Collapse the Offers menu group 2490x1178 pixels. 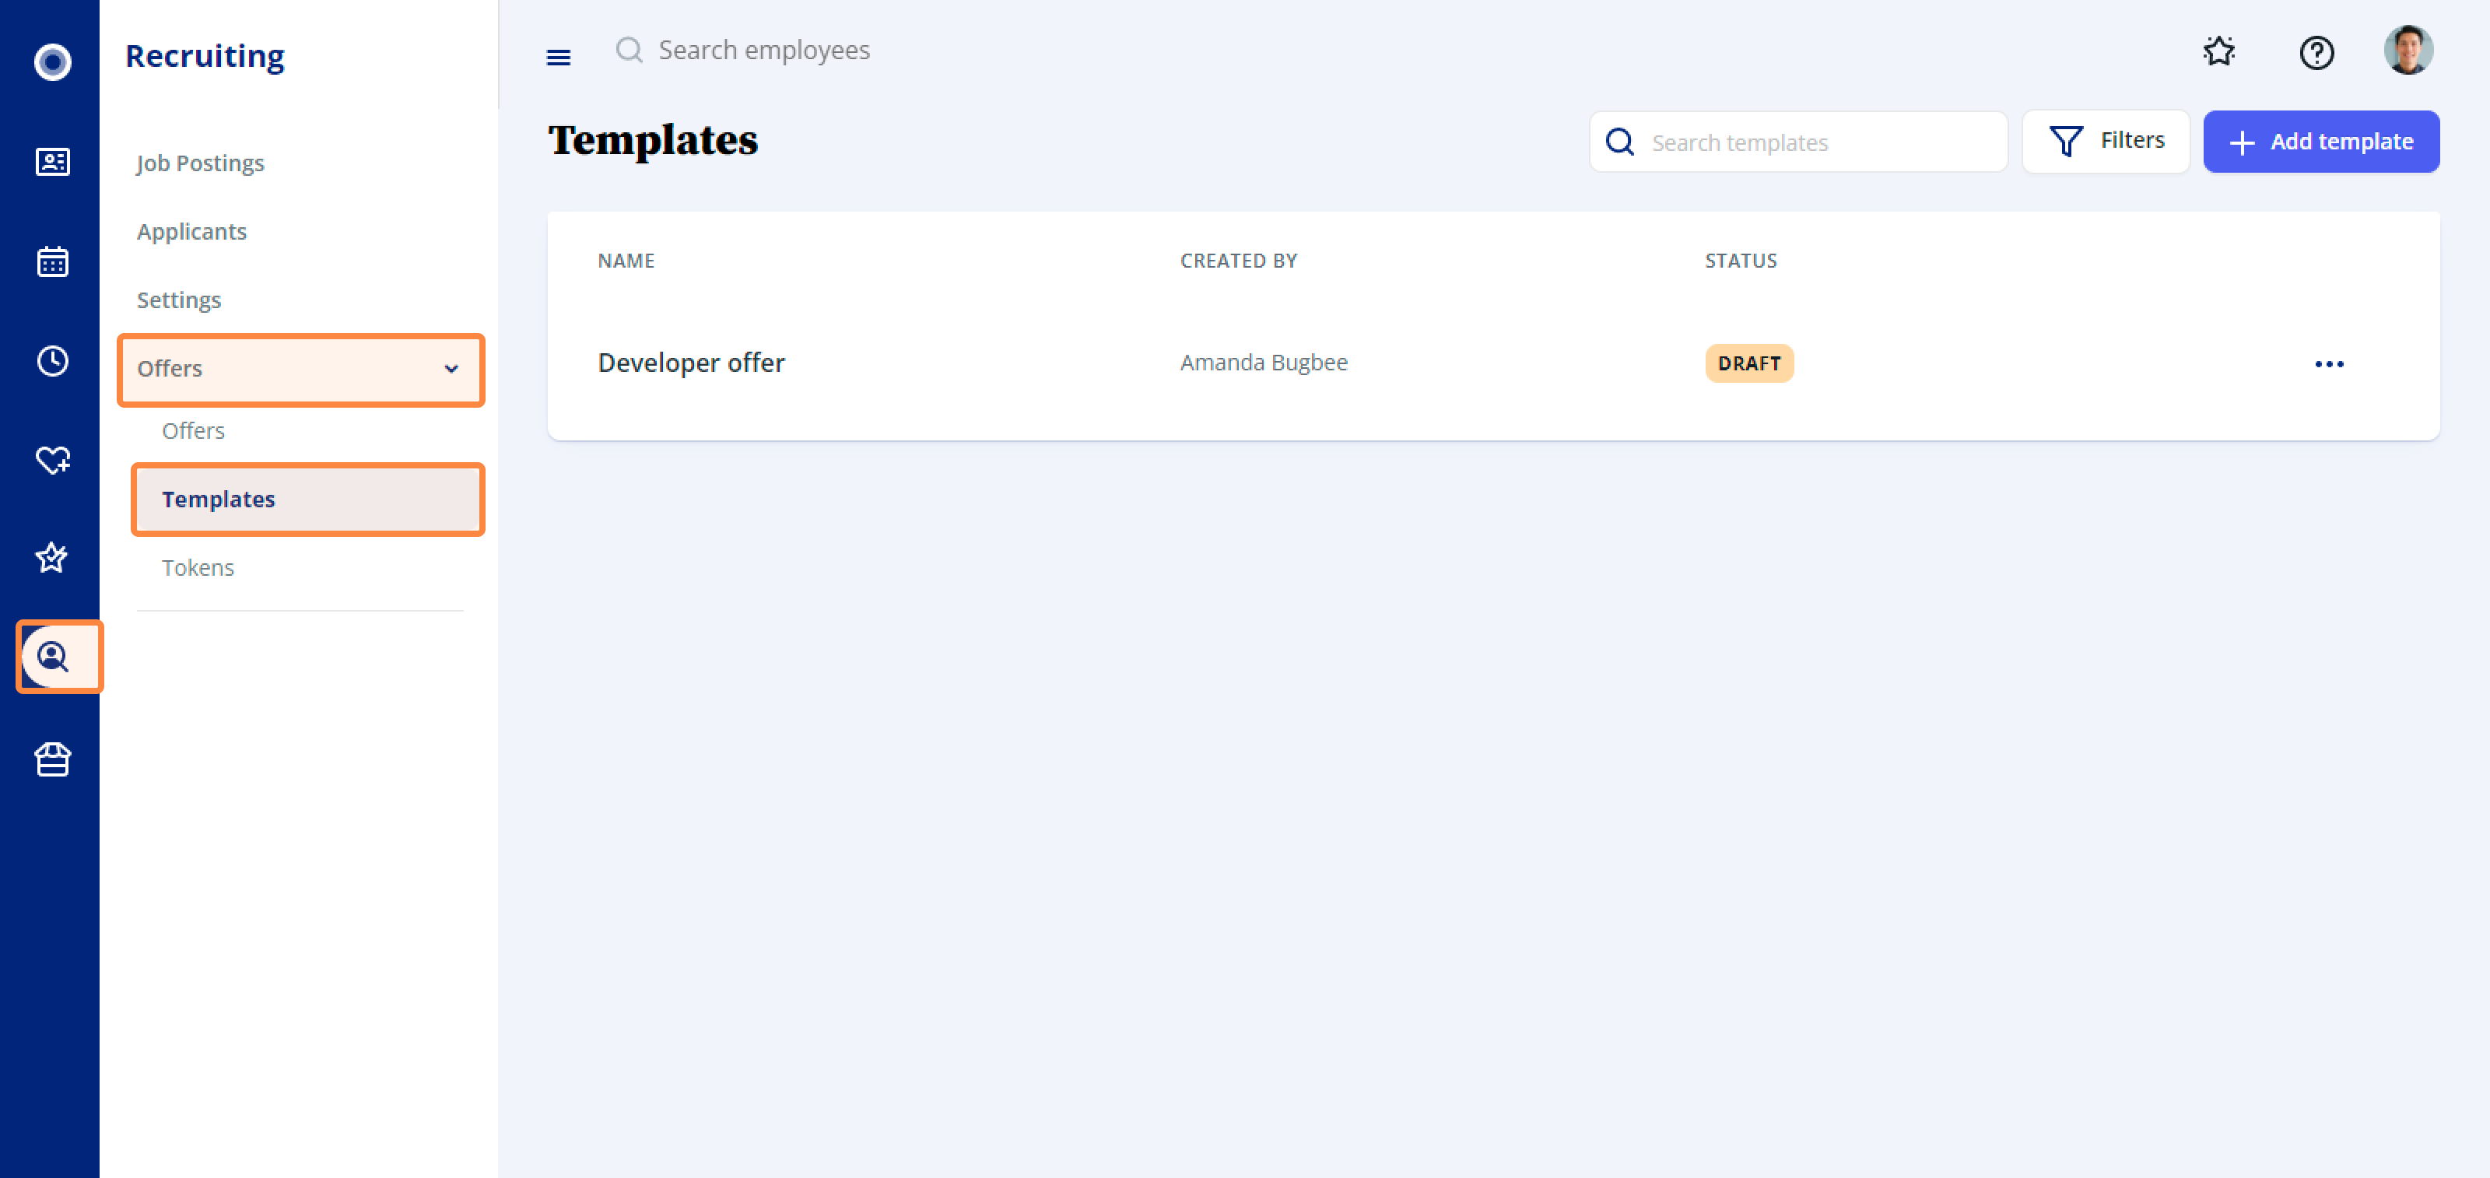(300, 369)
